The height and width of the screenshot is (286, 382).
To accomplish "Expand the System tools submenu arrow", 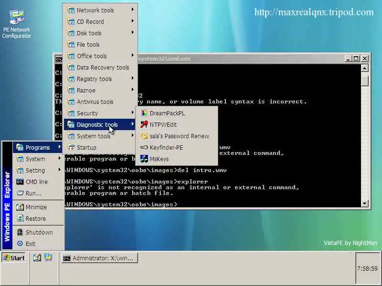I will (132, 135).
